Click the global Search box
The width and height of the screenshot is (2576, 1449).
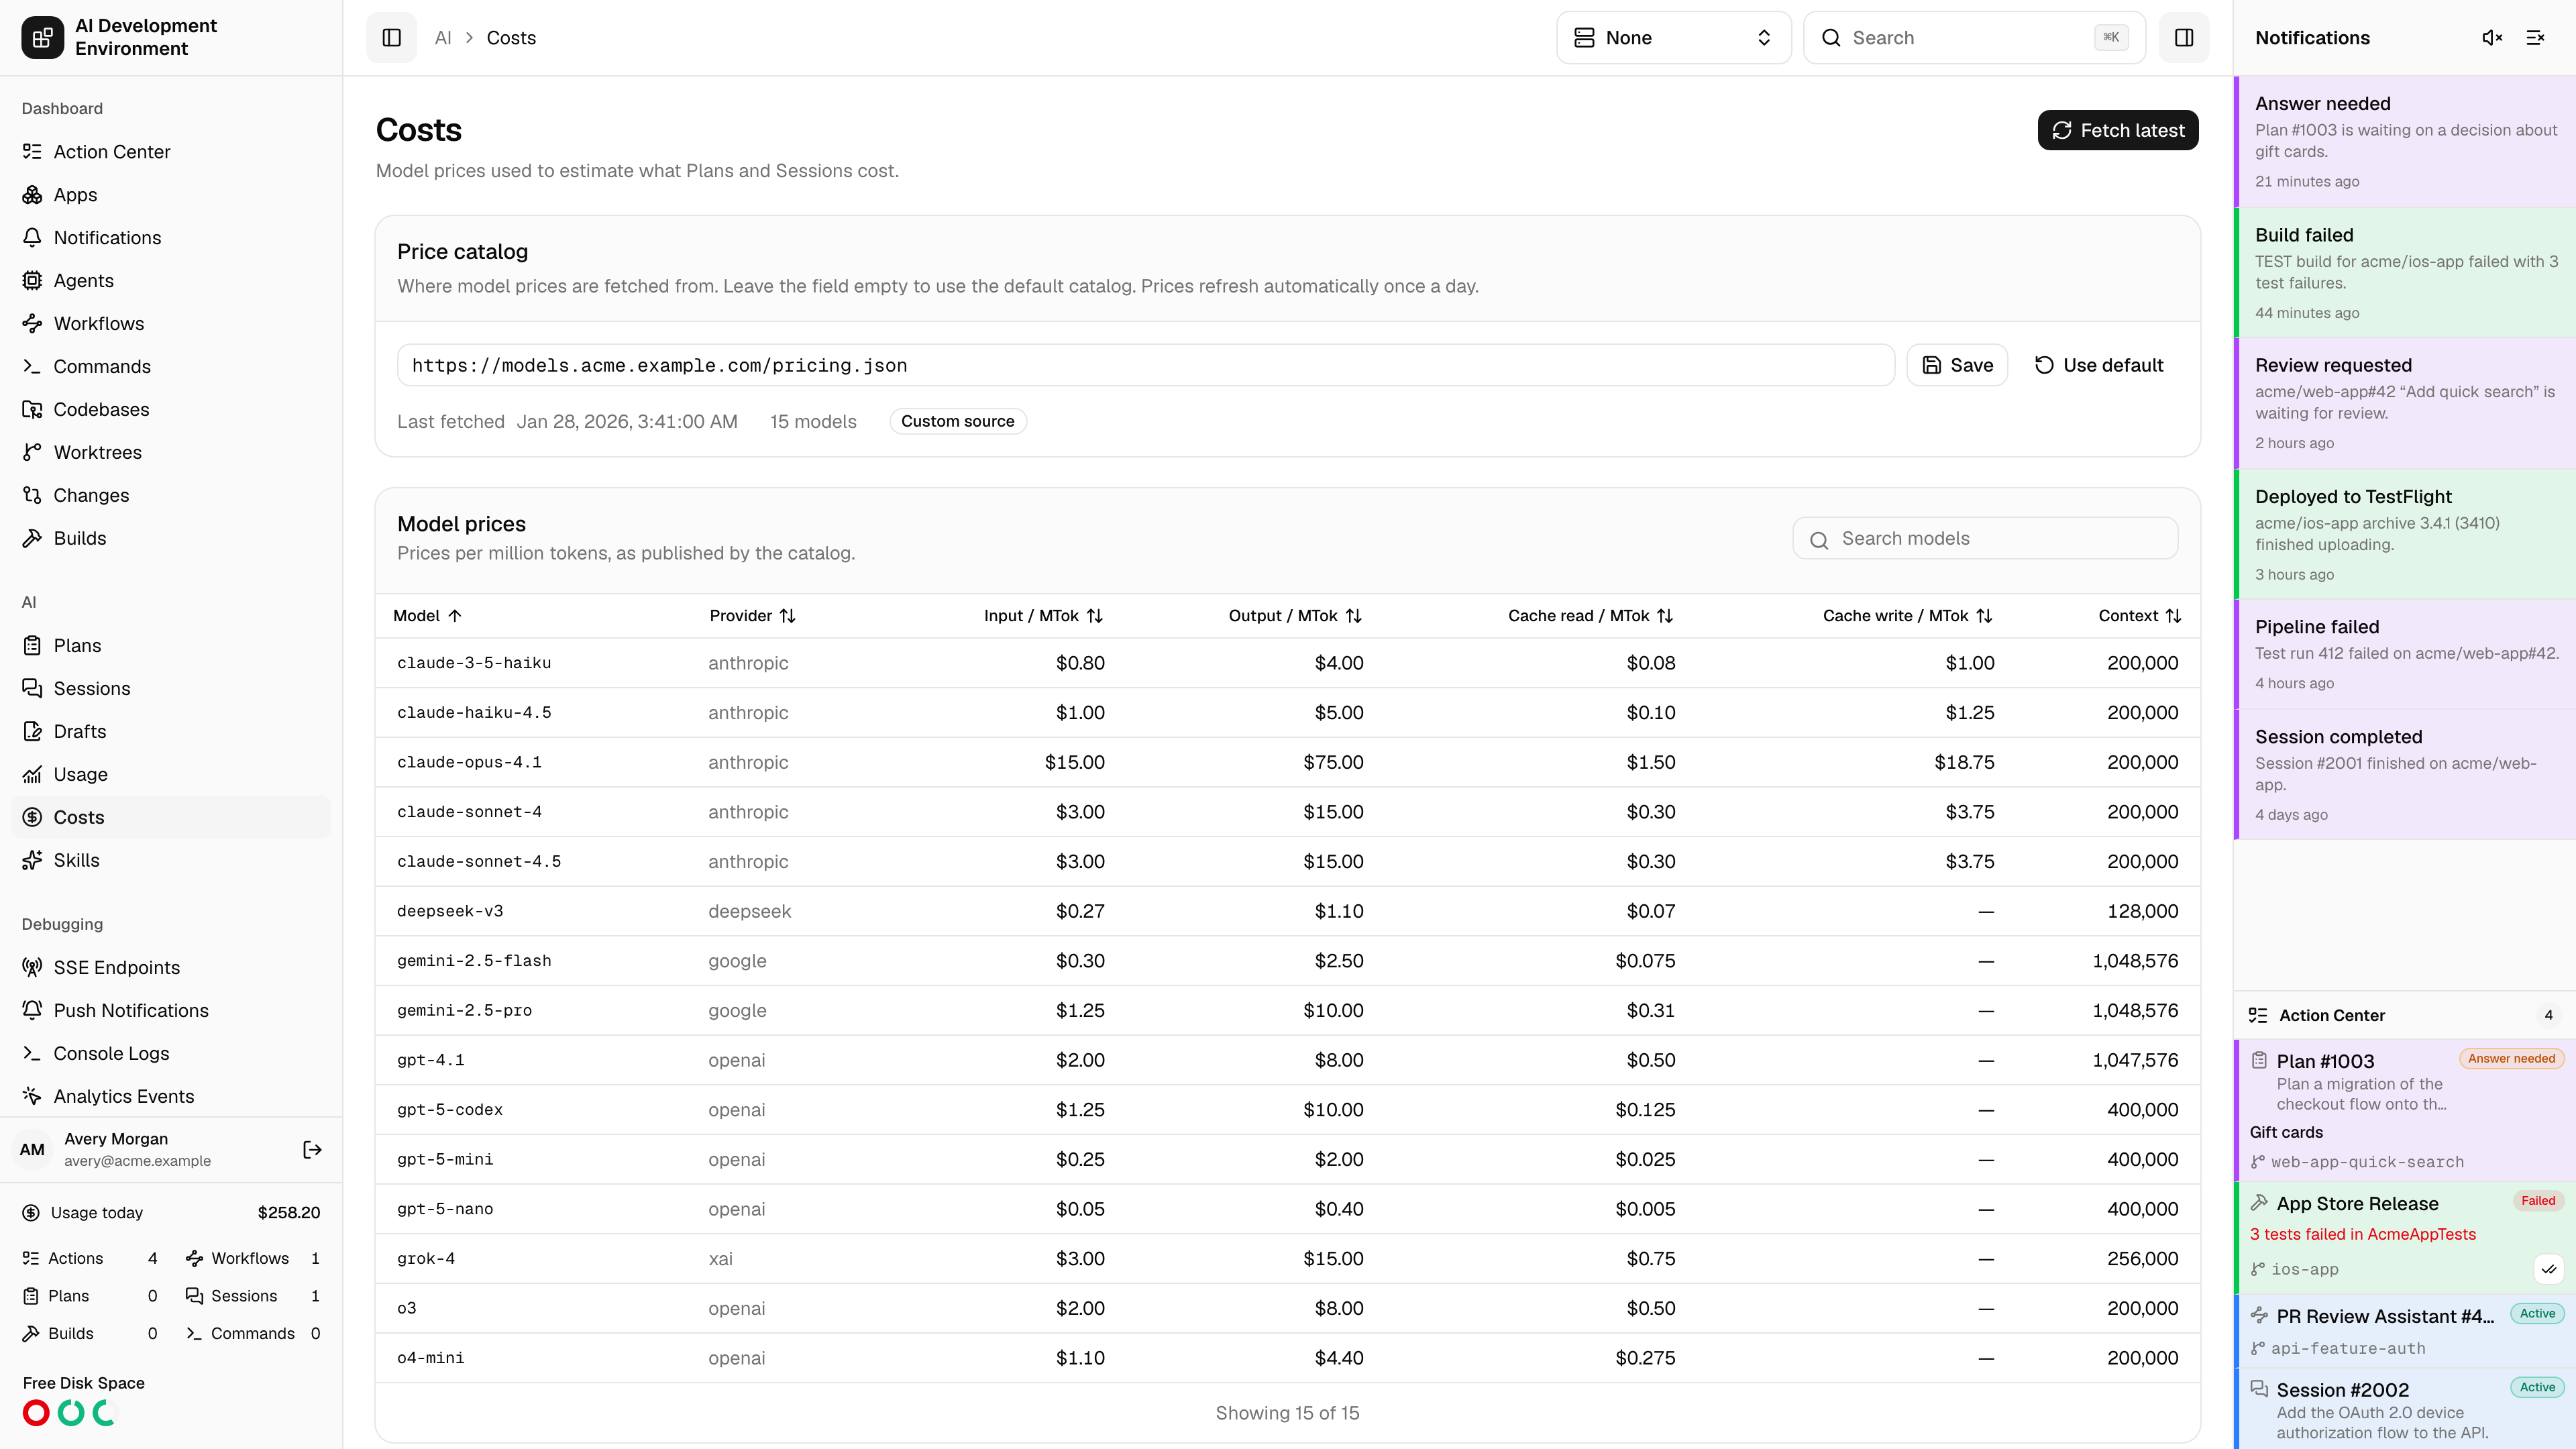(1974, 38)
